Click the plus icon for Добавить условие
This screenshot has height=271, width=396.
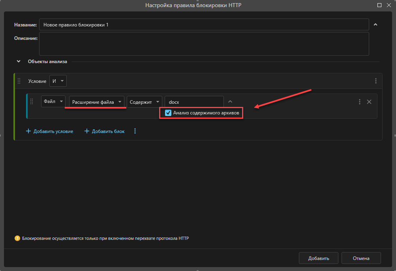coord(28,131)
